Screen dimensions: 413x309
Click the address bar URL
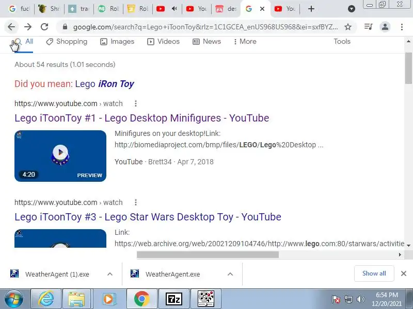tap(205, 27)
